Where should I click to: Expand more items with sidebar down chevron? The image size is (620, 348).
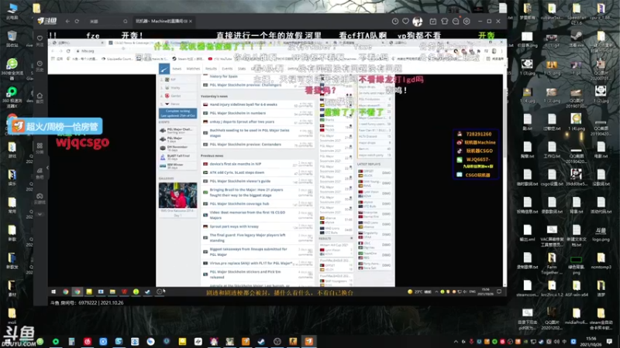point(40,214)
